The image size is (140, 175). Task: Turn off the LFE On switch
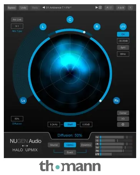[123, 34]
